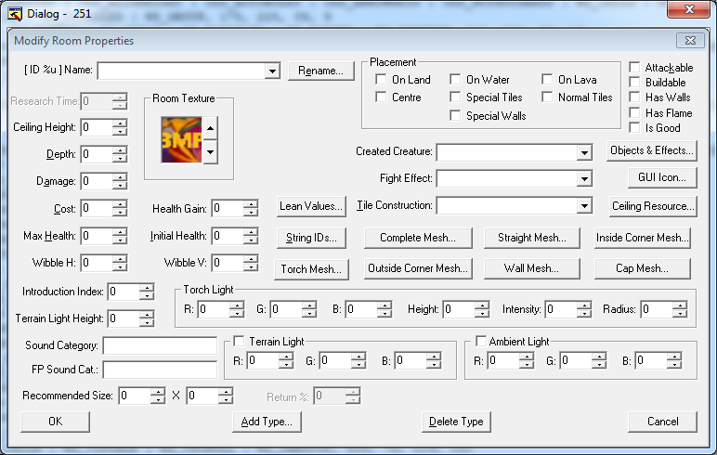Click the Terrain Light B value field

point(411,361)
